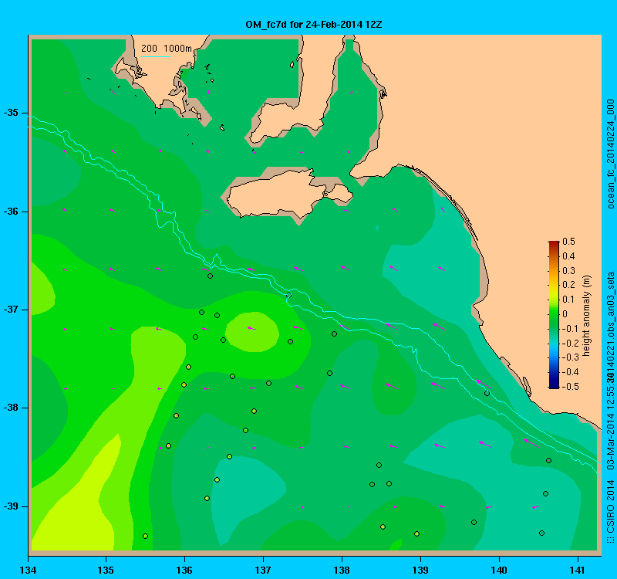This screenshot has width=617, height=579.
Task: Click the longitude label '140'
Action: coord(499,570)
